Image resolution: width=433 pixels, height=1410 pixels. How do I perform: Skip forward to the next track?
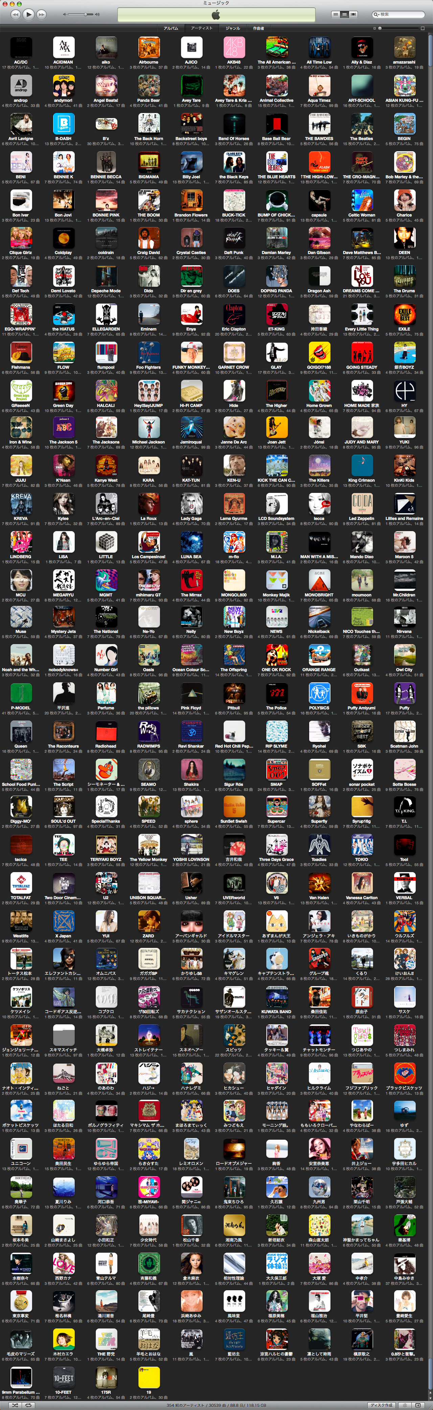pyautogui.click(x=42, y=14)
